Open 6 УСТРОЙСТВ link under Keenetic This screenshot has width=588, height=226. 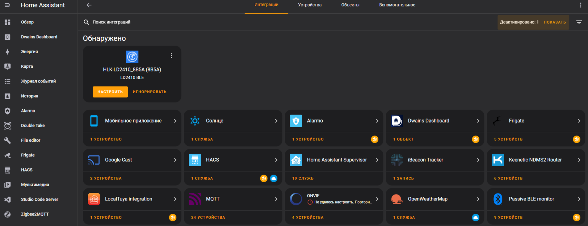508,178
